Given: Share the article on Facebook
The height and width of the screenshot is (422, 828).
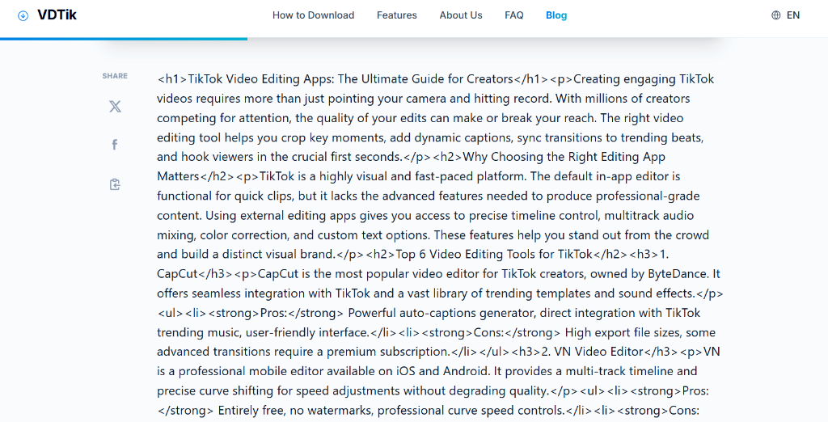Looking at the screenshot, I should (x=115, y=145).
